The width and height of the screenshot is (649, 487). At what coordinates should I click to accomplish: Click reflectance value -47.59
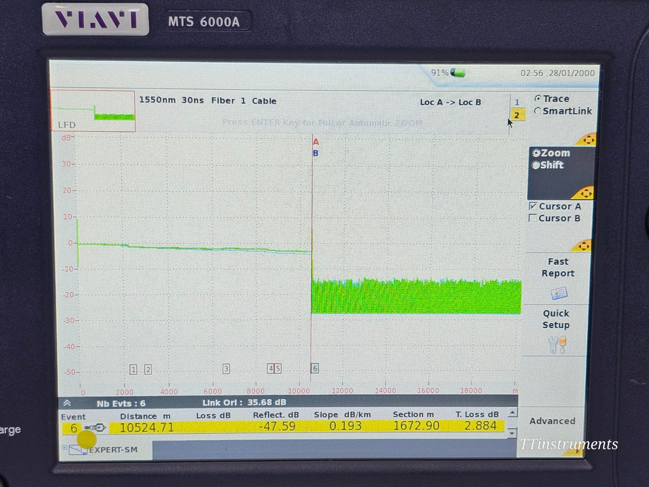tap(277, 426)
